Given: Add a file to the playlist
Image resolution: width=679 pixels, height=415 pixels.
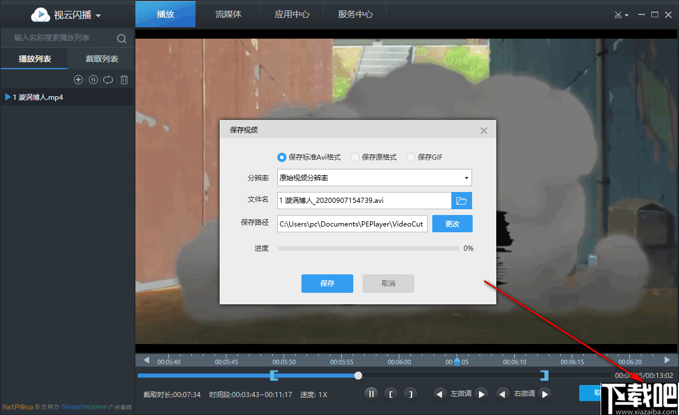Looking at the screenshot, I should [78, 80].
